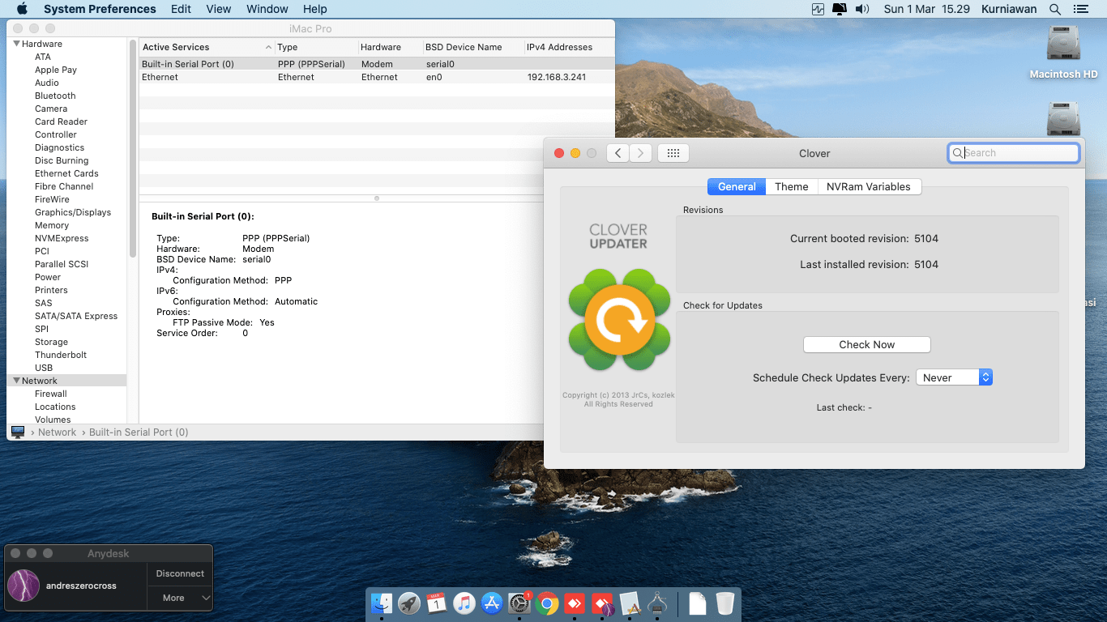Open the Apple menu
This screenshot has height=622, width=1107.
[x=22, y=9]
